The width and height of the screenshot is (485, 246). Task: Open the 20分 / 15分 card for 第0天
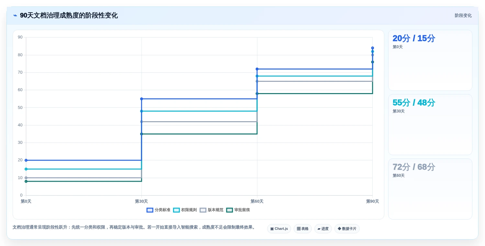click(430, 60)
